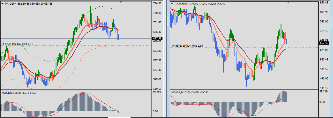Viewport: 333px width, 118px height.
Task: Click the triangle icon beside PA,Daily title
Action: click(2, 4)
